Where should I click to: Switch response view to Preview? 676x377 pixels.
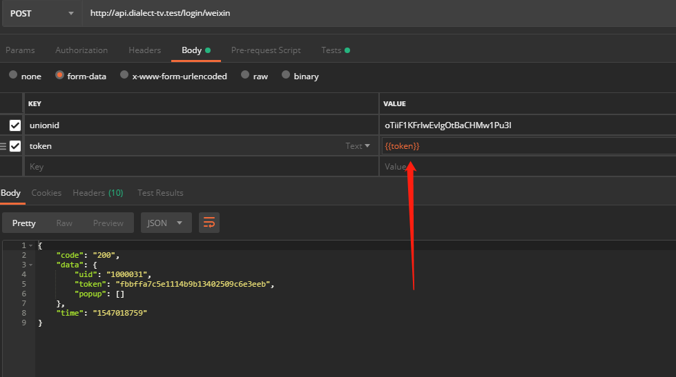coord(108,223)
